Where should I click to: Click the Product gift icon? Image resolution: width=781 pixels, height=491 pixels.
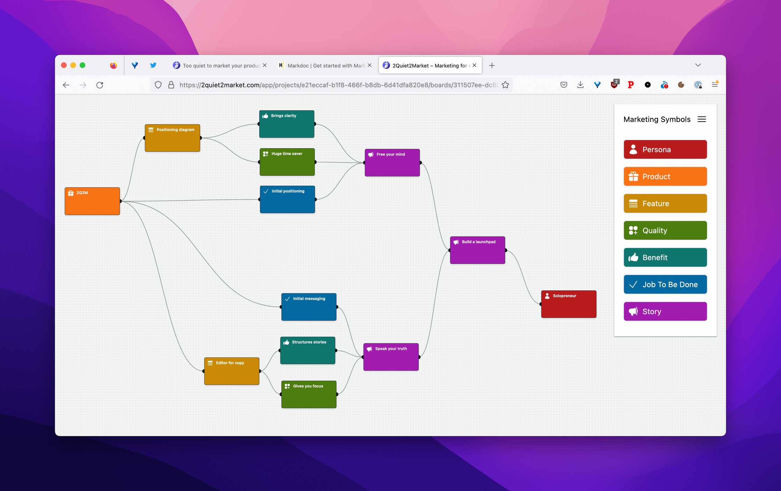634,176
